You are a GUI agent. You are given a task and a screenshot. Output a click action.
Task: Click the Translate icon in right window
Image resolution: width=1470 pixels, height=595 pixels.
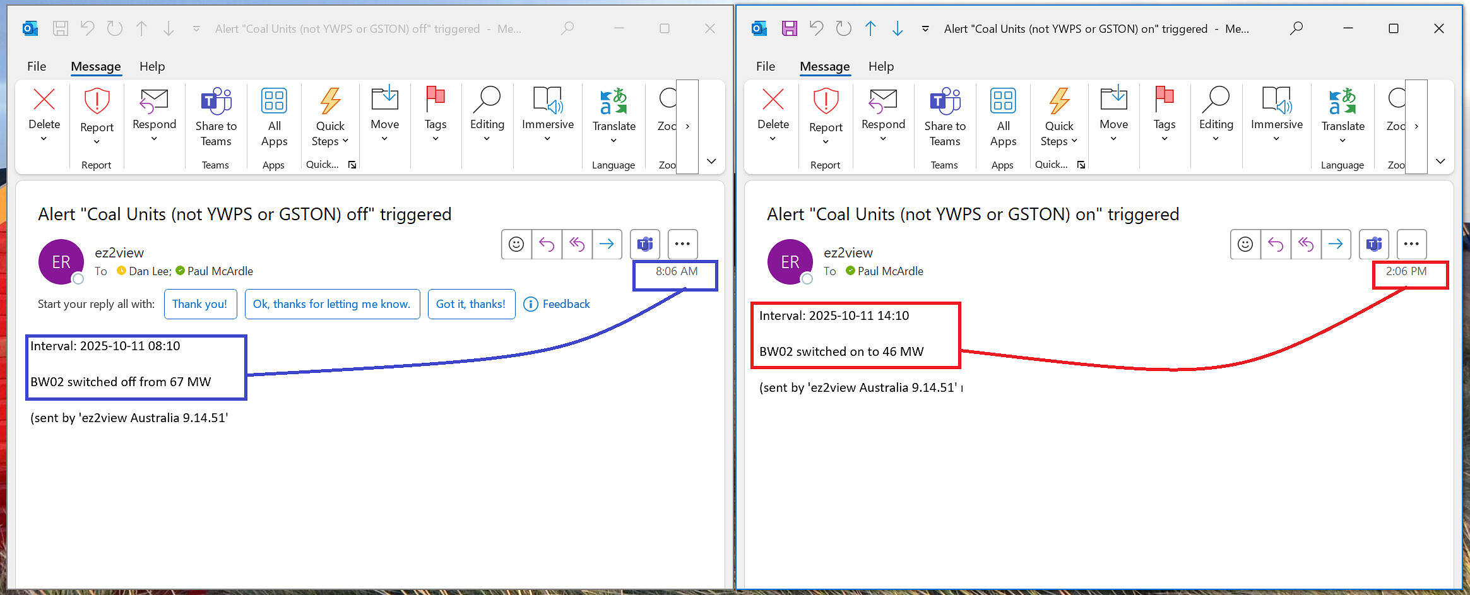point(1343,102)
